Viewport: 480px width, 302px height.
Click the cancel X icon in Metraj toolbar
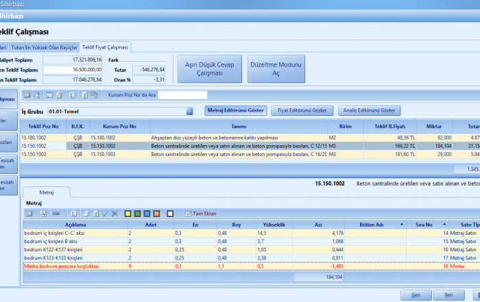[115, 214]
